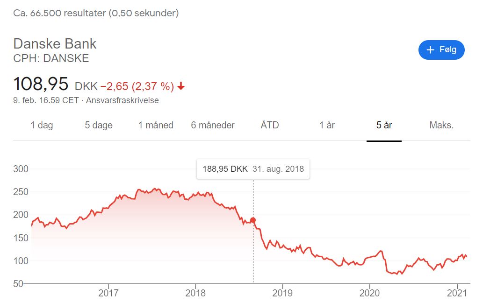490x302 pixels.
Task: Click the active 5 år tab
Action: [384, 125]
